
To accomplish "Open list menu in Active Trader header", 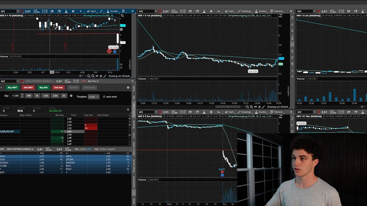I will [132, 81].
